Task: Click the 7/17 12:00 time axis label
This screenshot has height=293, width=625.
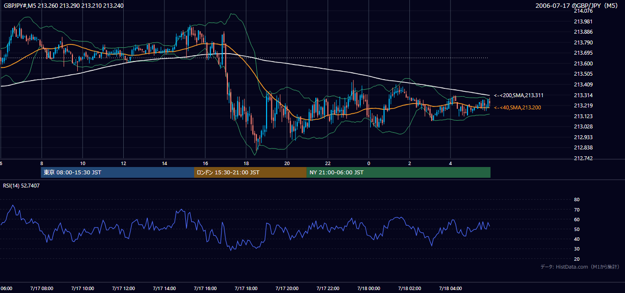Action: [x=123, y=289]
